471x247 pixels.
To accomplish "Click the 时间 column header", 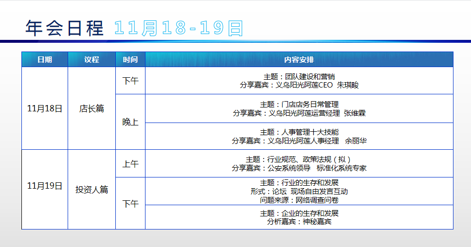I will pos(130,60).
